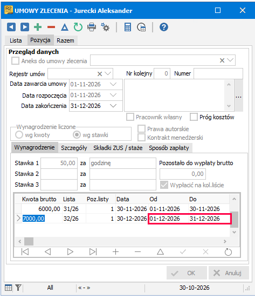Viewport: 255px width, 300px height.
Task: Toggle Wypłacić na kol.liście checkbox
Action: (164, 185)
